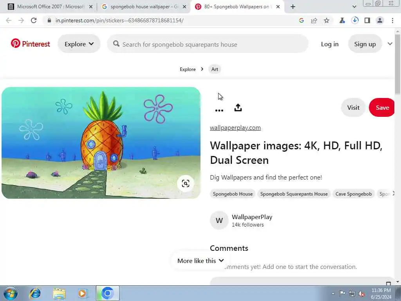Switch to spongebob house wallpaper Google tab
This screenshot has height=301, width=401.
tap(144, 7)
